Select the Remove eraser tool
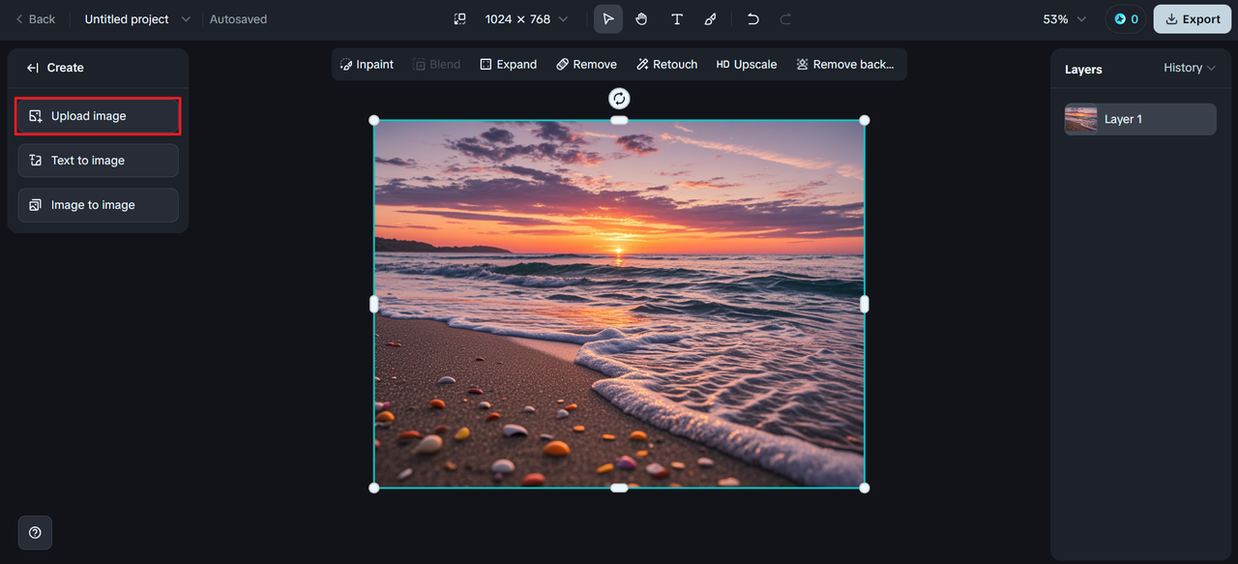This screenshot has height=564, width=1238. pos(586,65)
